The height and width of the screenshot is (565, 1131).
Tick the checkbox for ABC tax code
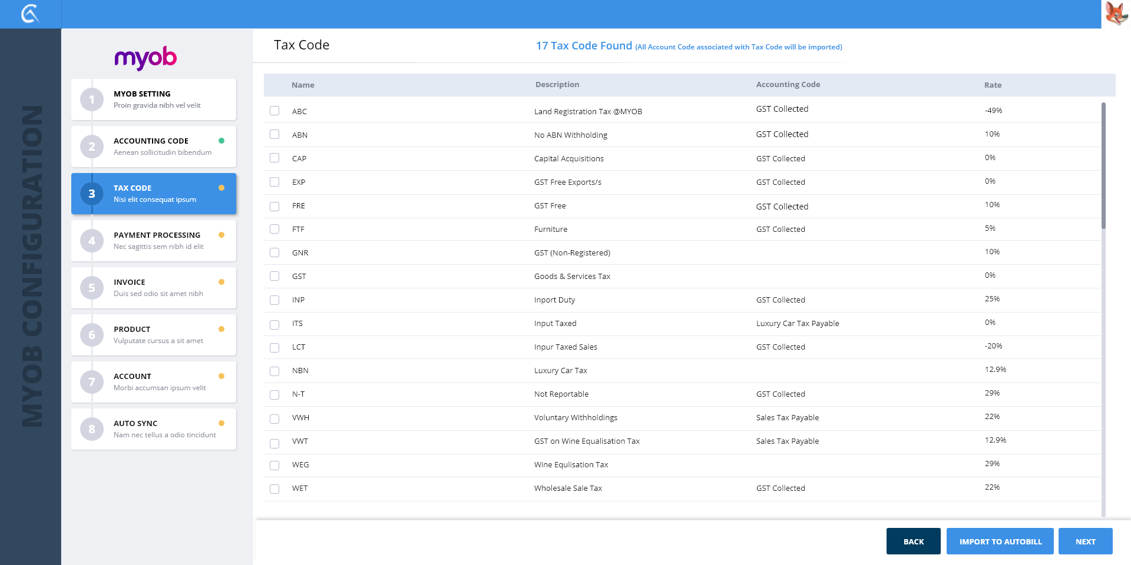(x=275, y=111)
